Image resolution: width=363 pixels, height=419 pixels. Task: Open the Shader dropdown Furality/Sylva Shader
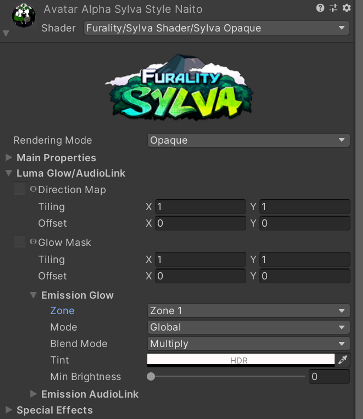(x=216, y=28)
